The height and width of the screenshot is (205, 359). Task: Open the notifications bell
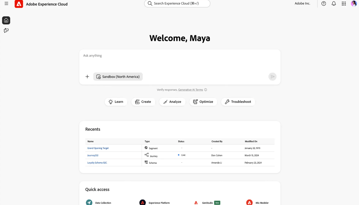334,4
